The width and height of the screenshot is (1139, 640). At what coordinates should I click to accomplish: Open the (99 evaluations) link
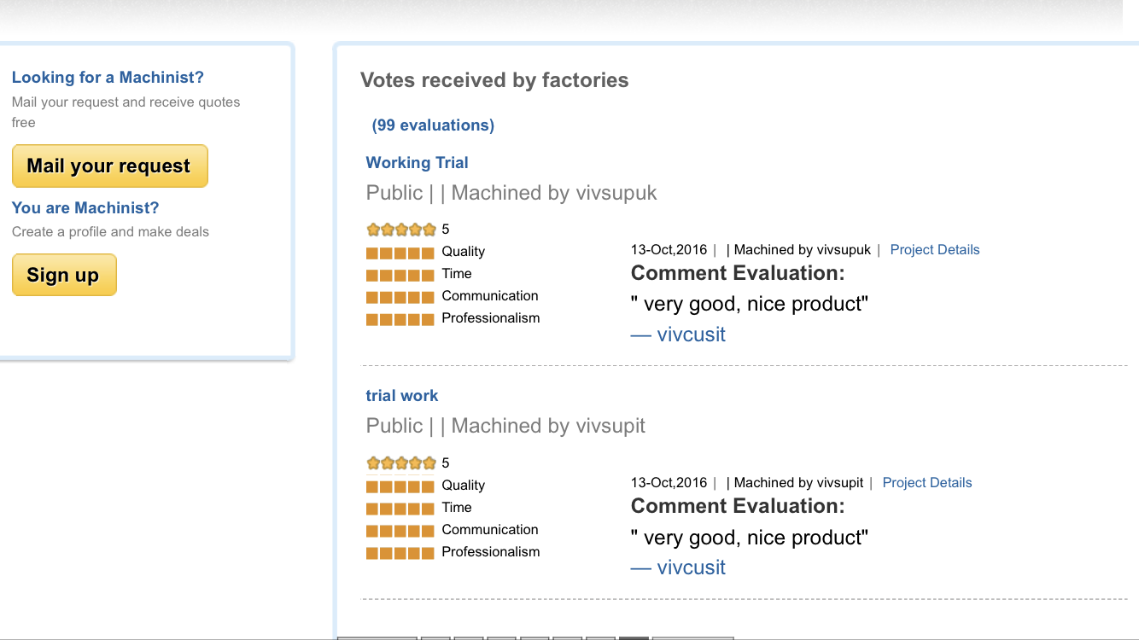tap(433, 125)
